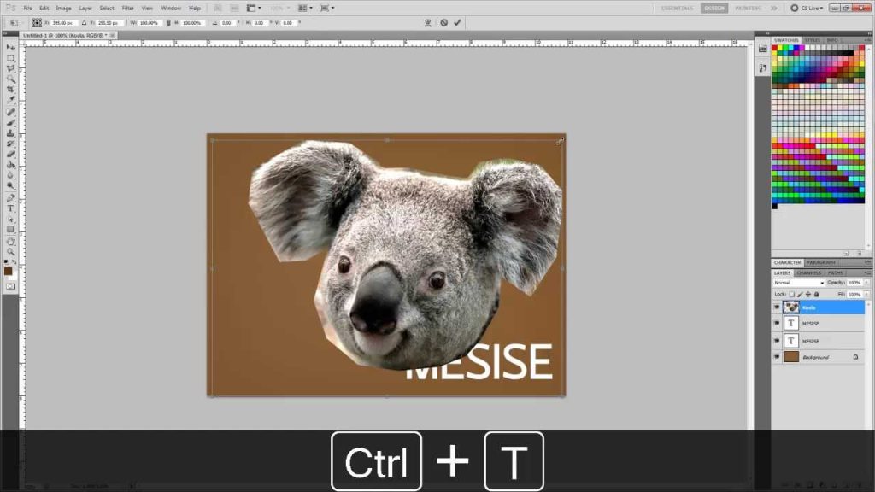The height and width of the screenshot is (492, 875).
Task: Switch to Essentials workspace
Action: click(677, 8)
